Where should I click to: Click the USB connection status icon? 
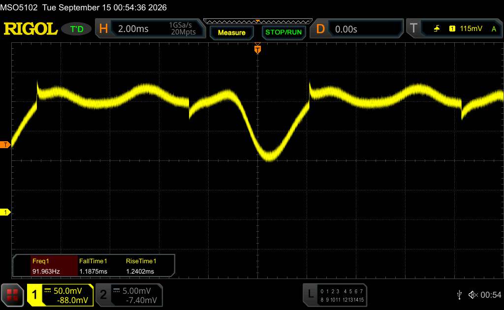click(459, 295)
